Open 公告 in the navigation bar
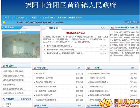This screenshot has width=140, height=108. click(x=34, y=17)
